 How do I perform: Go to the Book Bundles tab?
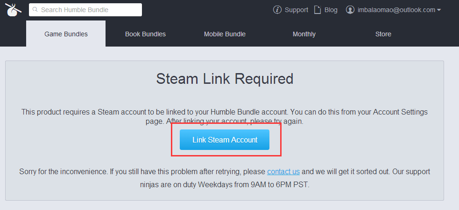point(145,34)
